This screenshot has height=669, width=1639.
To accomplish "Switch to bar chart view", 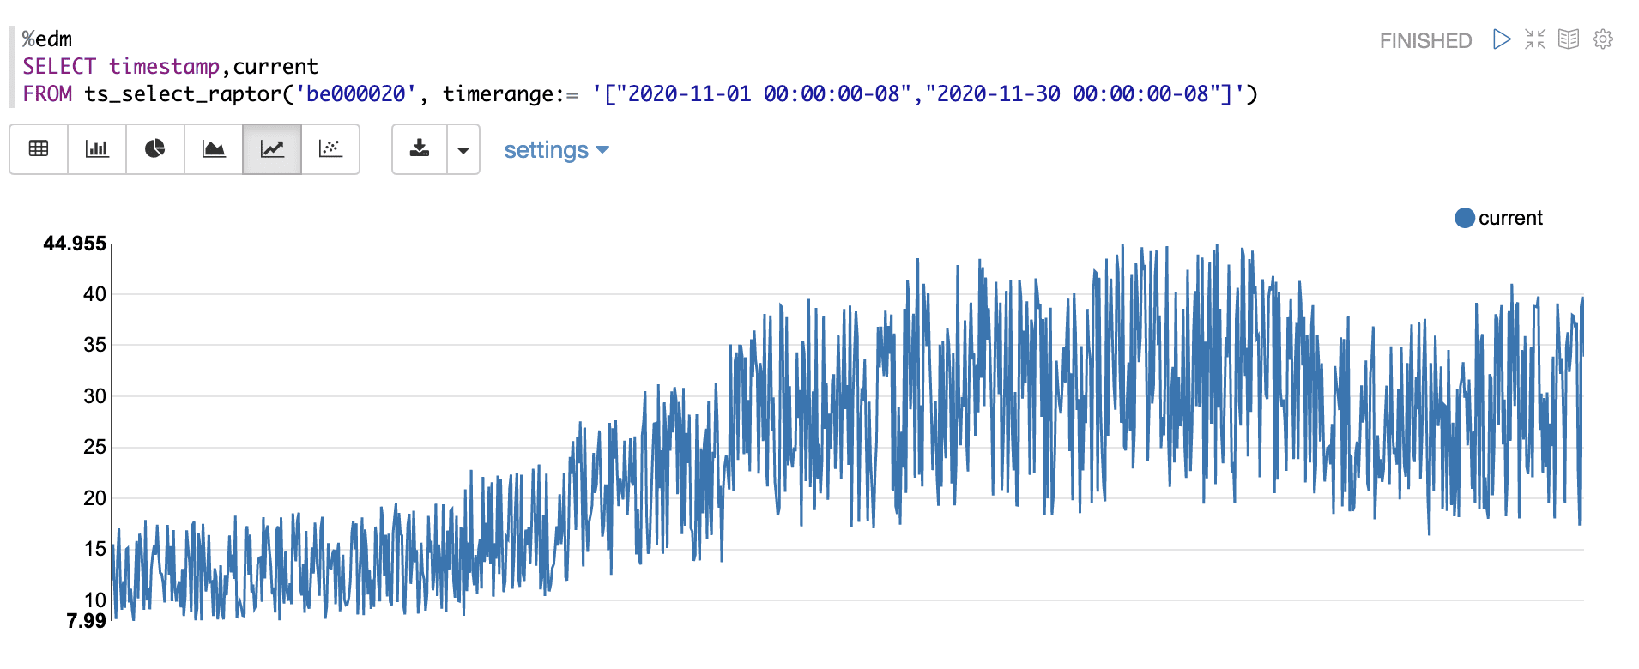I will 97,149.
